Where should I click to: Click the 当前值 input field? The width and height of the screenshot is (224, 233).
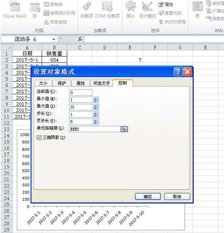tap(81, 92)
